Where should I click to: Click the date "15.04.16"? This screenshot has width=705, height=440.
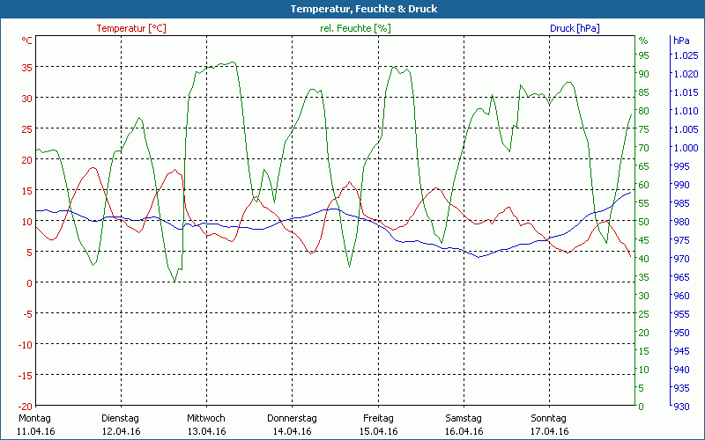(379, 431)
